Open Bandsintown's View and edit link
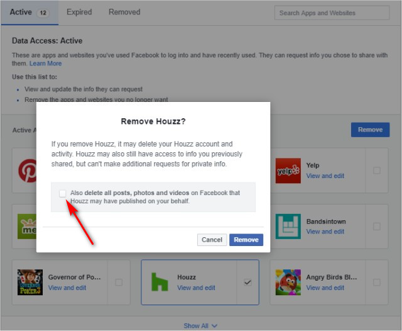 click(325, 232)
